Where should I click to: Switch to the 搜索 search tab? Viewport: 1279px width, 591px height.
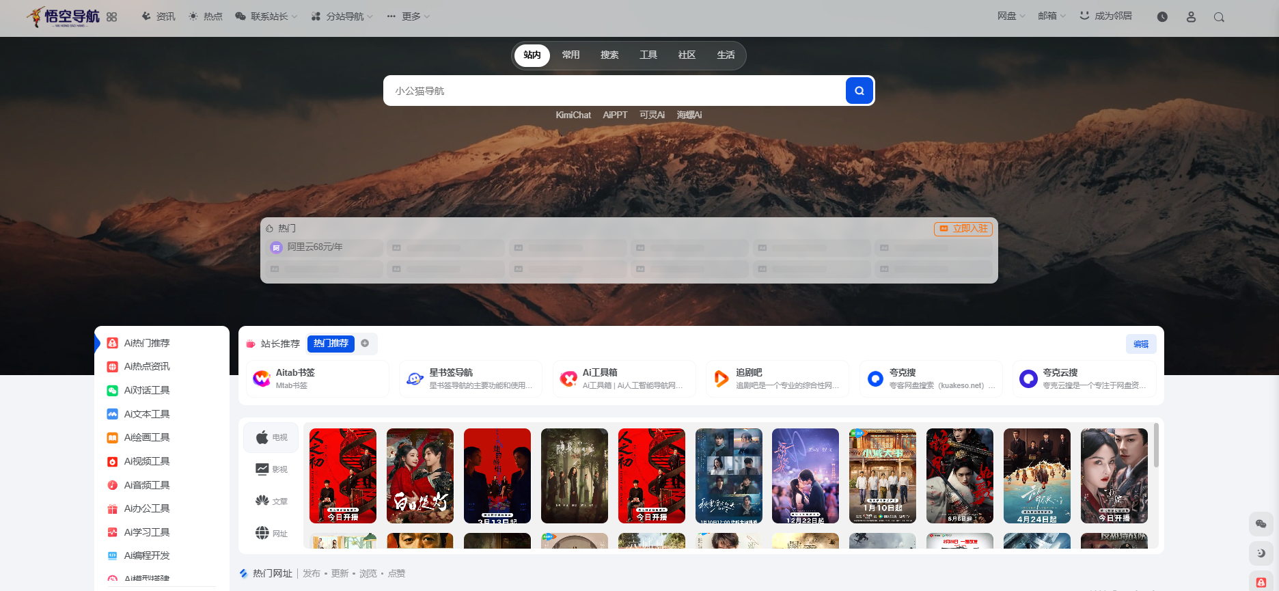609,55
